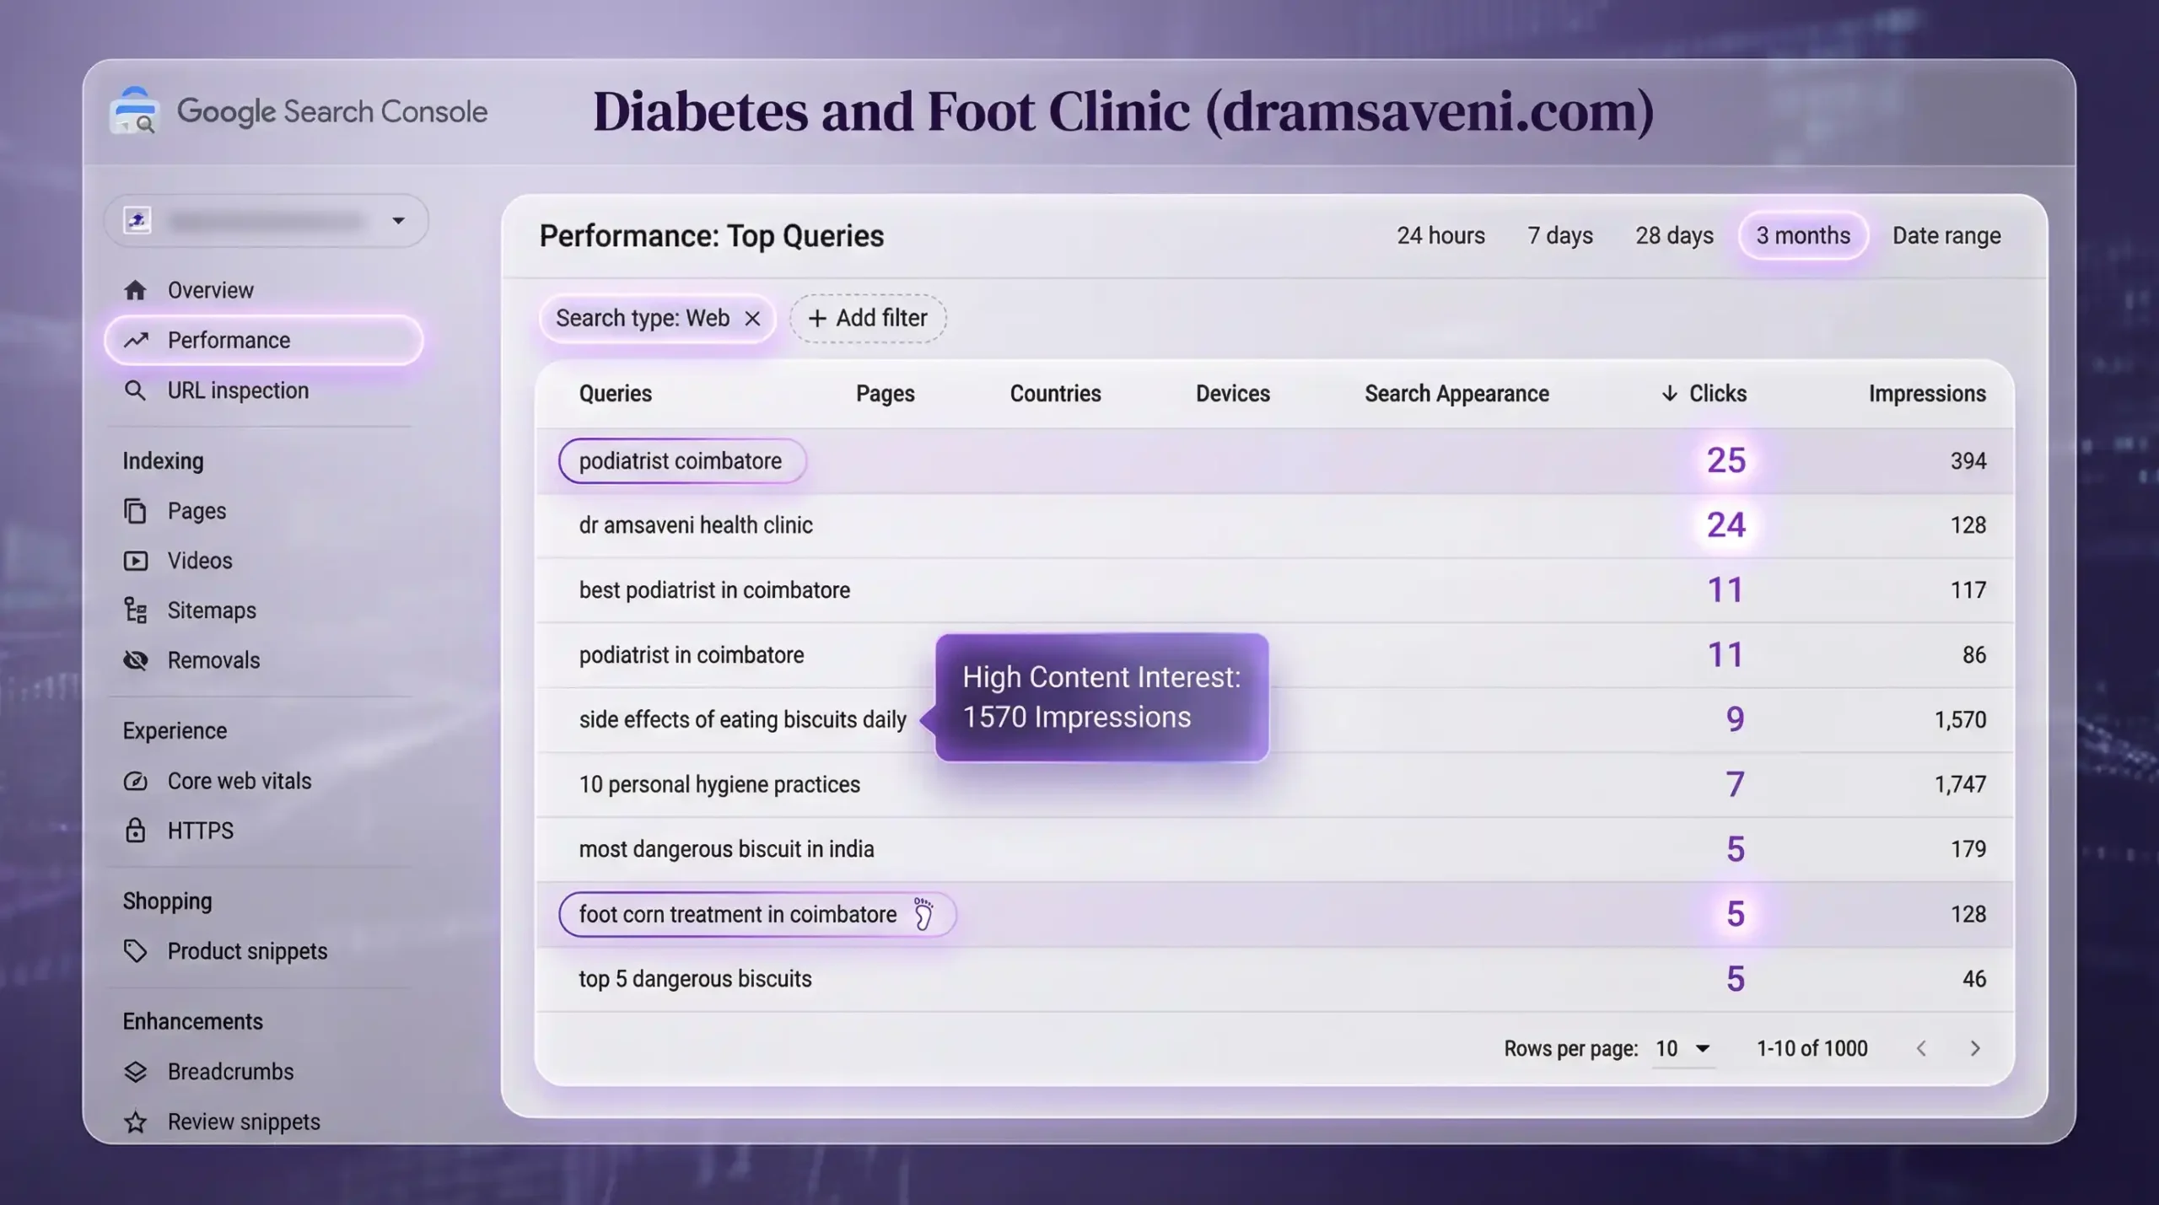Click the Breadcrumbs layers icon

135,1072
